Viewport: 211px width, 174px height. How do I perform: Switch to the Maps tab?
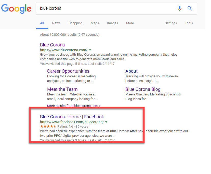click(95, 23)
